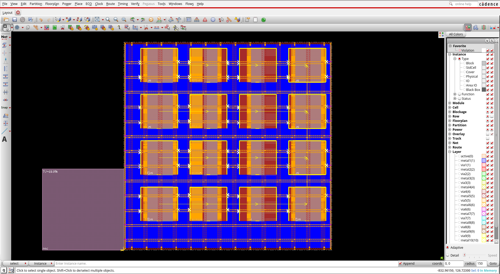Click the Zoom In magnifier icon
This screenshot has width=500, height=274.
(x=108, y=20)
